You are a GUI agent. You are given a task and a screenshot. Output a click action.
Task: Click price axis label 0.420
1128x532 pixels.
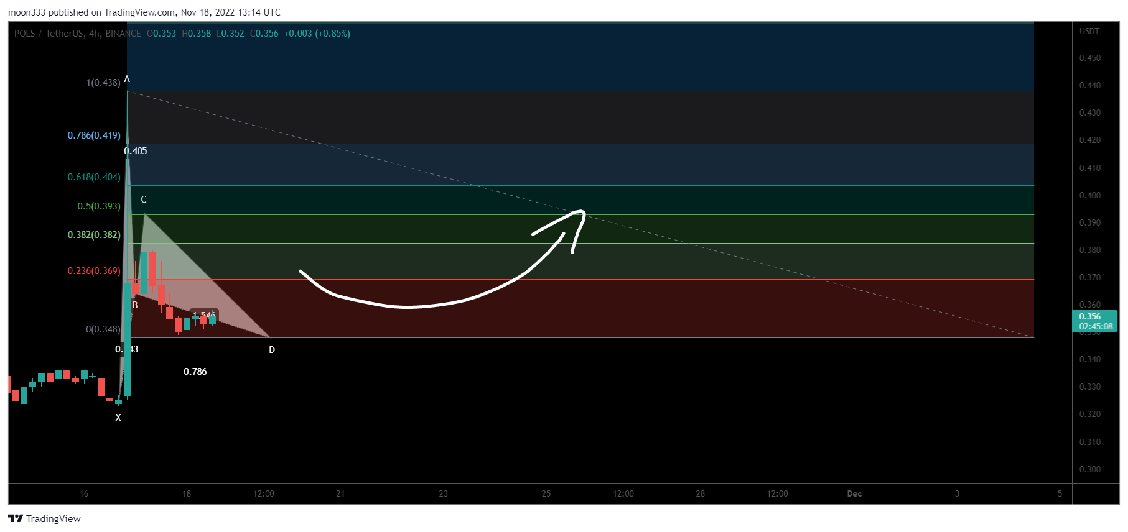pyautogui.click(x=1090, y=140)
